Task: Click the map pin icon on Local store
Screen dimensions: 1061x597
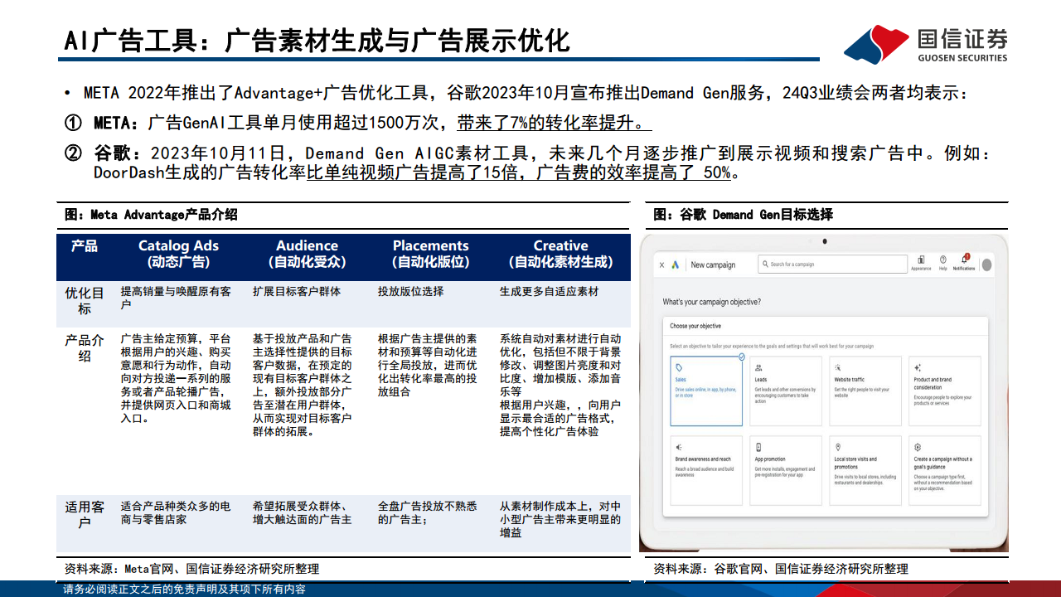Action: 838,446
